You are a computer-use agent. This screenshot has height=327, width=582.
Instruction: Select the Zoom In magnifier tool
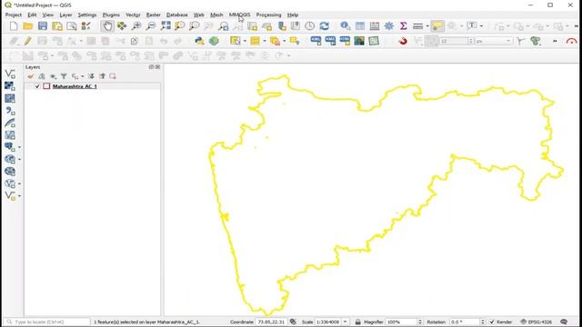click(136, 26)
